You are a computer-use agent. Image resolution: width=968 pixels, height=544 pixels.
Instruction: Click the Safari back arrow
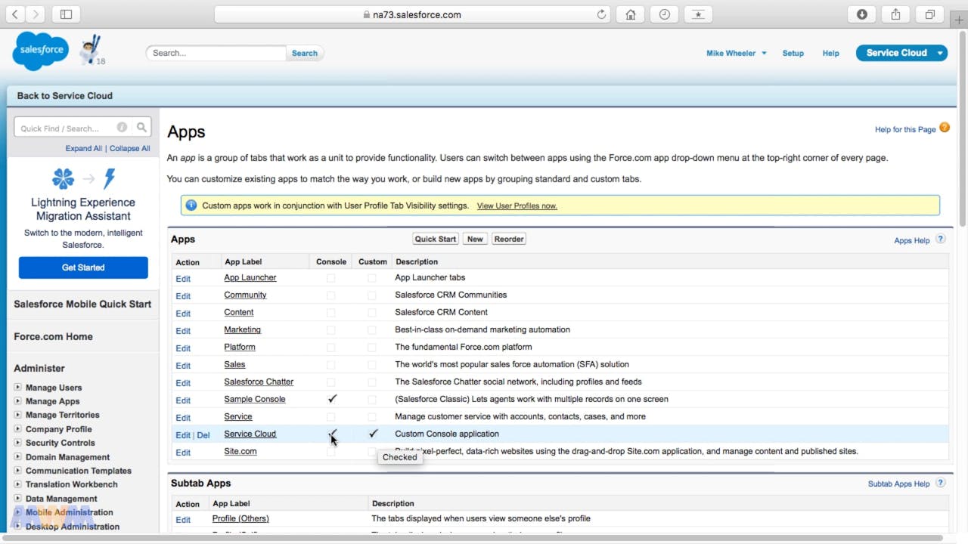15,14
